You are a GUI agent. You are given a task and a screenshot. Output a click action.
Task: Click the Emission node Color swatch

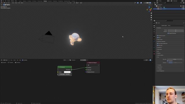(x=67, y=72)
